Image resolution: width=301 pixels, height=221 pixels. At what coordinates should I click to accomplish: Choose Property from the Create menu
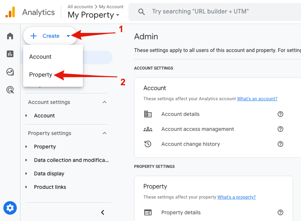tap(53, 74)
